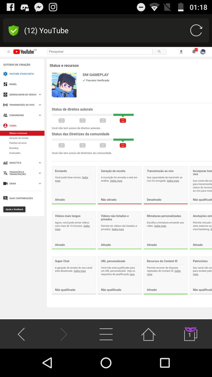
Task: Click the Criar camera icon
Action: (x=5, y=183)
